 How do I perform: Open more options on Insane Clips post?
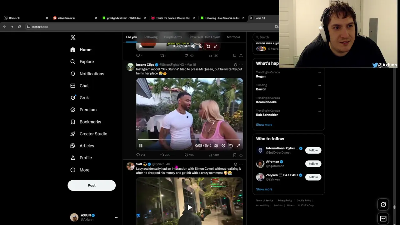pyautogui.click(x=241, y=65)
